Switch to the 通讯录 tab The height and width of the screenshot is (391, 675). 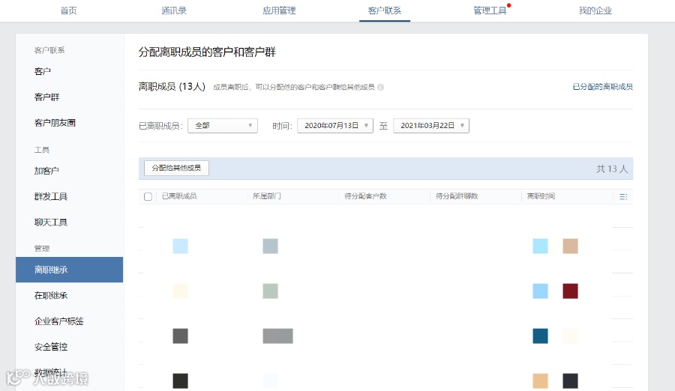(x=174, y=10)
